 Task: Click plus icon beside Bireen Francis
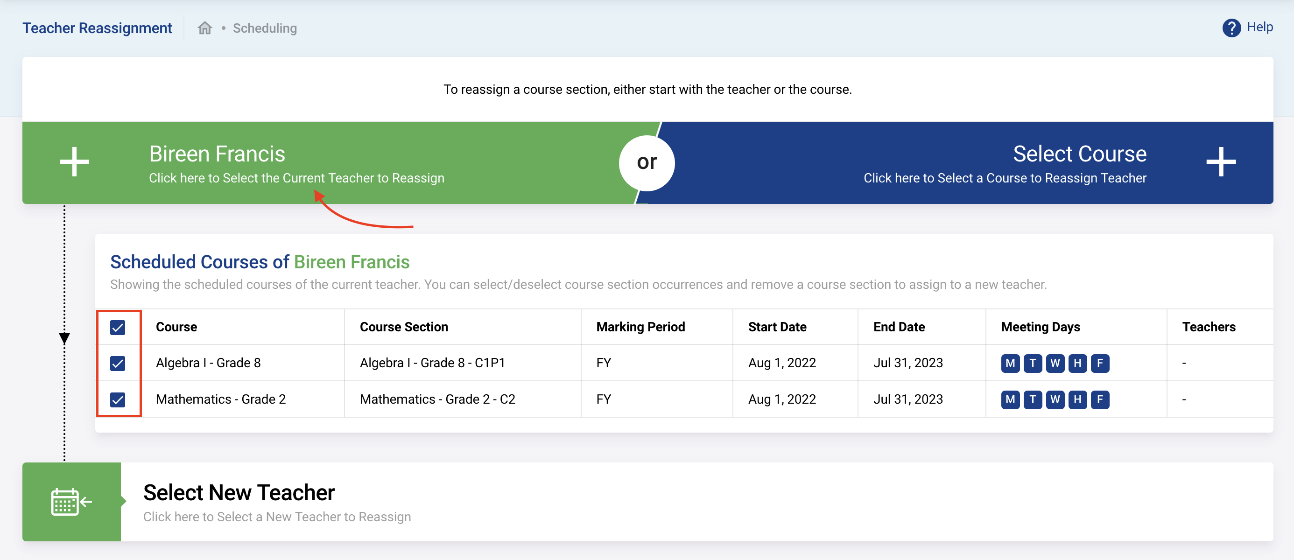click(74, 162)
